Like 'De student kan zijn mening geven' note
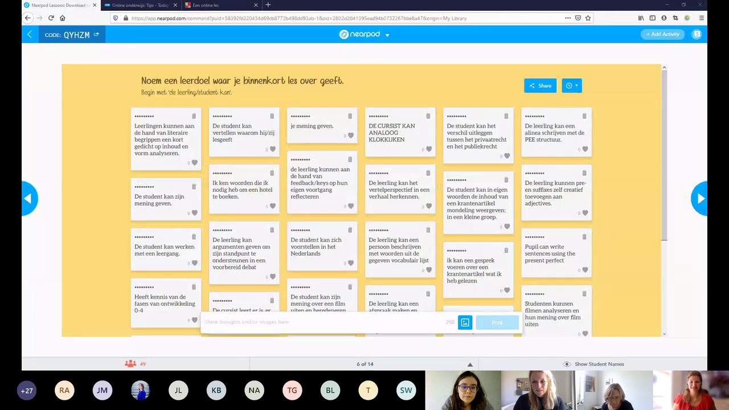The width and height of the screenshot is (729, 410). click(195, 213)
